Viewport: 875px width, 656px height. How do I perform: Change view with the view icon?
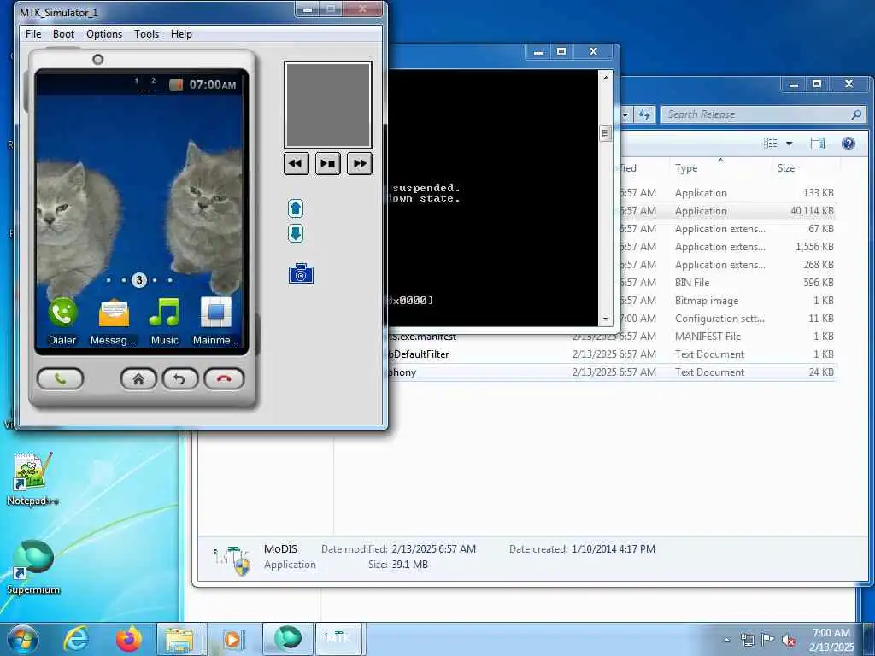coord(771,143)
